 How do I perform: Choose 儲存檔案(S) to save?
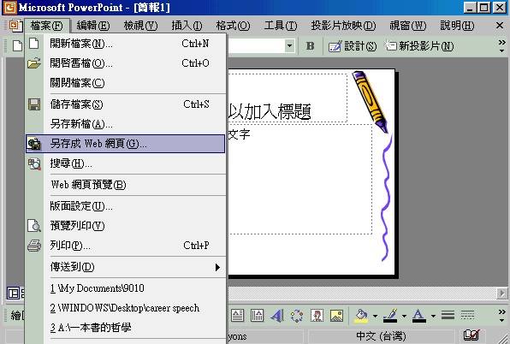point(126,104)
